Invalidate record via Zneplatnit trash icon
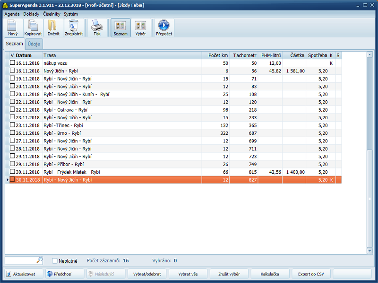 74,28
